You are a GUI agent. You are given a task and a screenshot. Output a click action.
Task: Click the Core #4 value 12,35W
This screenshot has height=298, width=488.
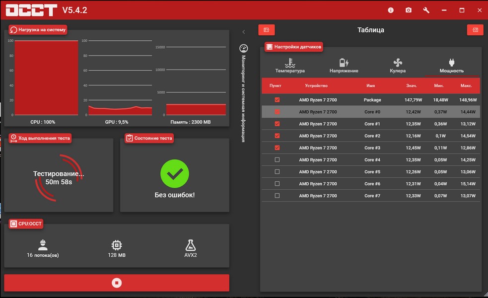[414, 160]
